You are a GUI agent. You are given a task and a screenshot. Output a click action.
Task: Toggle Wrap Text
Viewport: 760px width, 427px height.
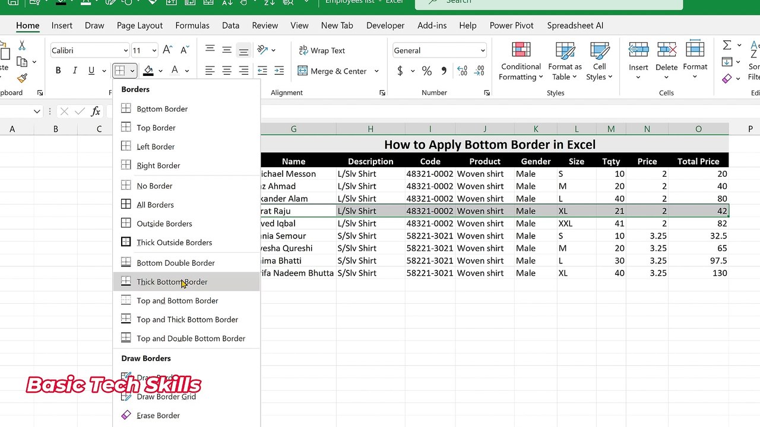pyautogui.click(x=321, y=50)
